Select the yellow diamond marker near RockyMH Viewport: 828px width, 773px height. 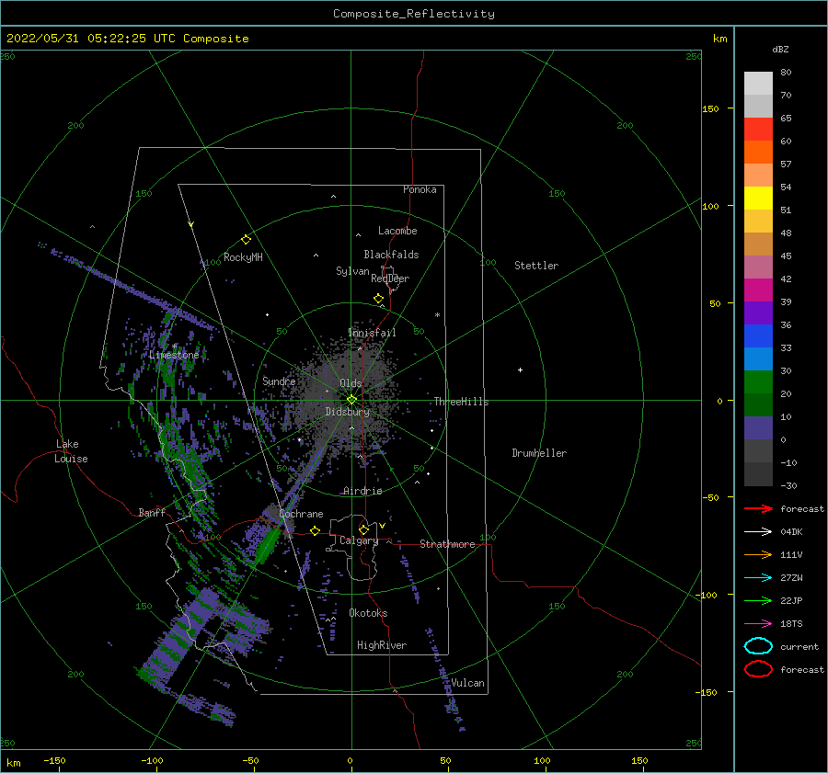point(246,240)
